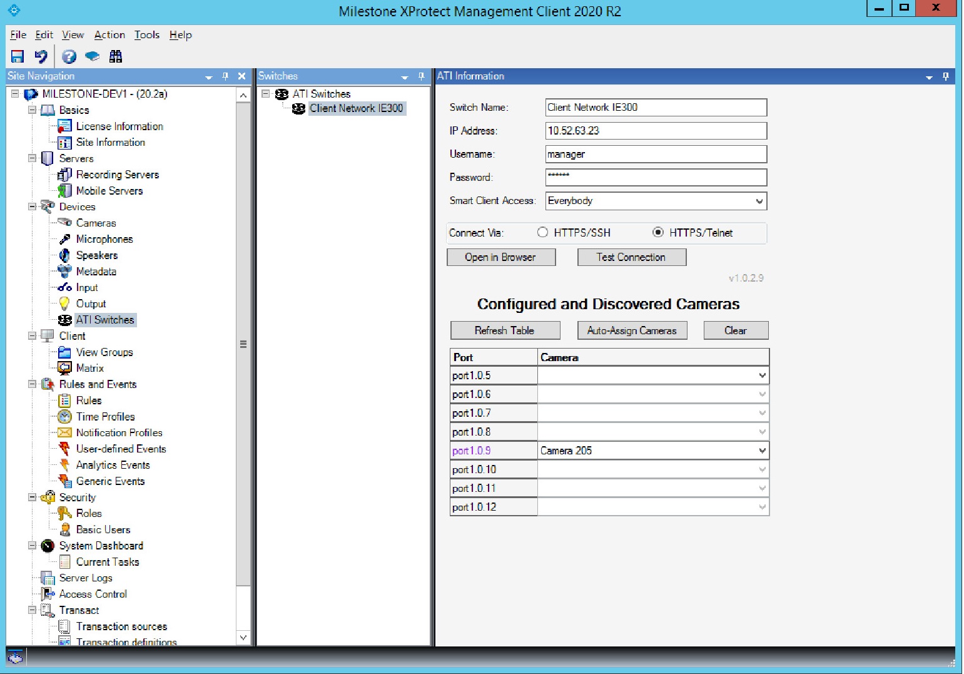Open the Tools menu

147,35
